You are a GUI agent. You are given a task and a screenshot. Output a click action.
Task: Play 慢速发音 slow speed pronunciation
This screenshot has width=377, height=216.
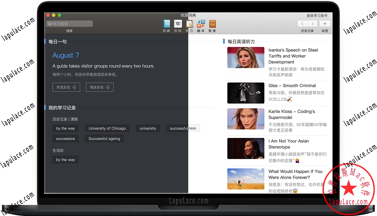(x=99, y=87)
